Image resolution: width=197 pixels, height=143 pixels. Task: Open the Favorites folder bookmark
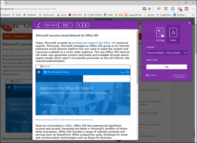coord(149,15)
